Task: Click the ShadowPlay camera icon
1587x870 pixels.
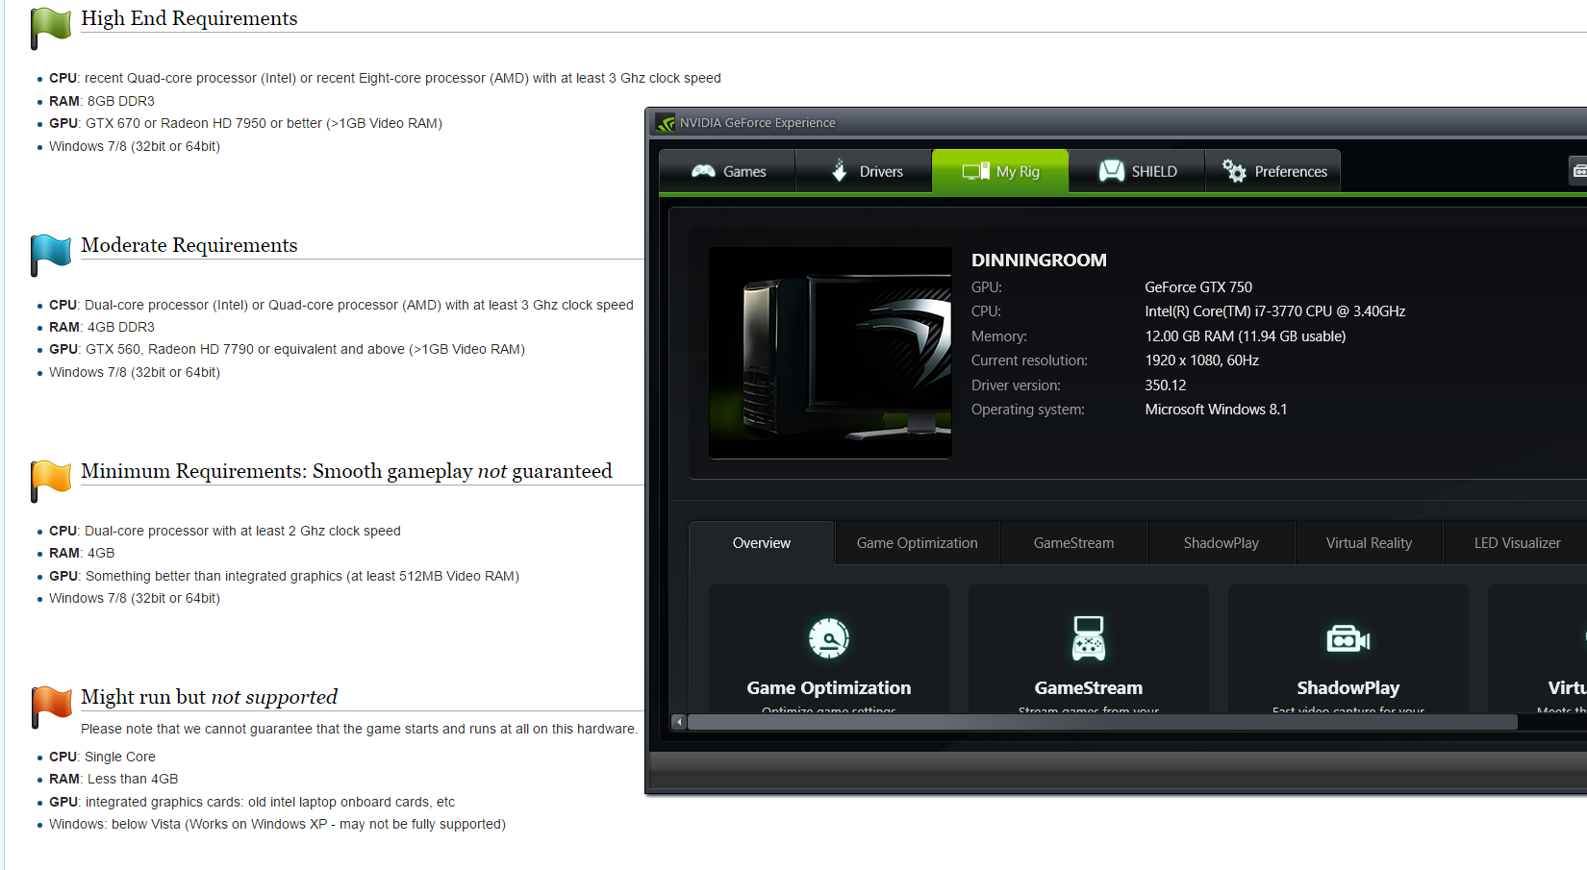Action: click(1348, 638)
